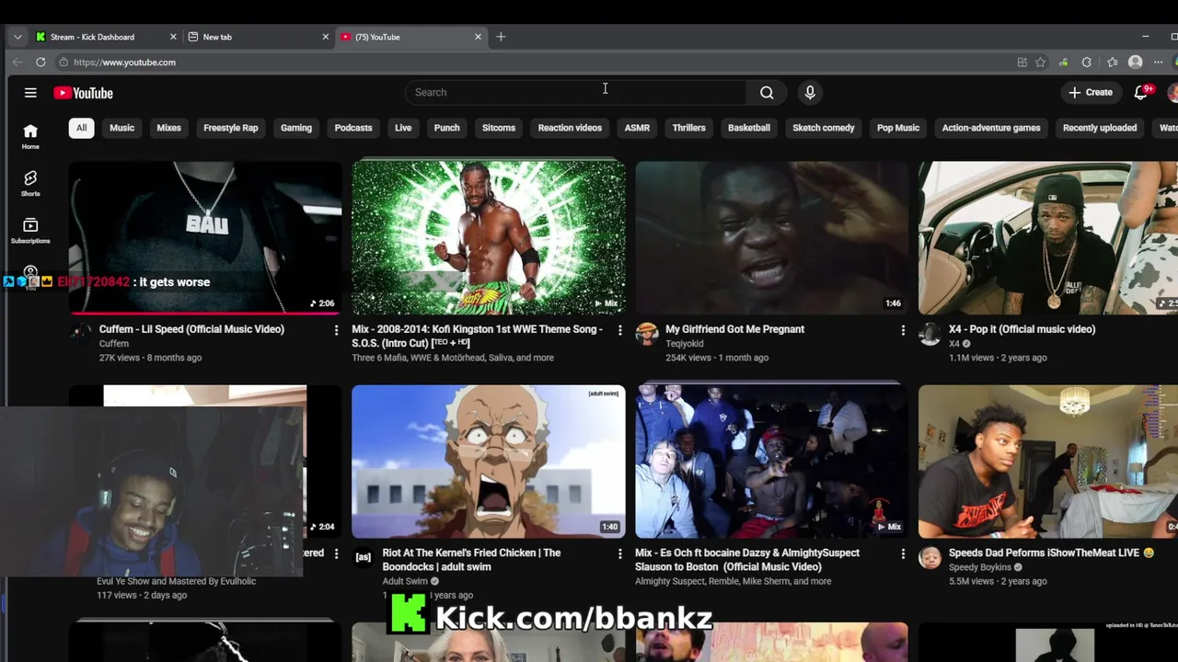
Task: Open the notifications bell
Action: pyautogui.click(x=1141, y=92)
